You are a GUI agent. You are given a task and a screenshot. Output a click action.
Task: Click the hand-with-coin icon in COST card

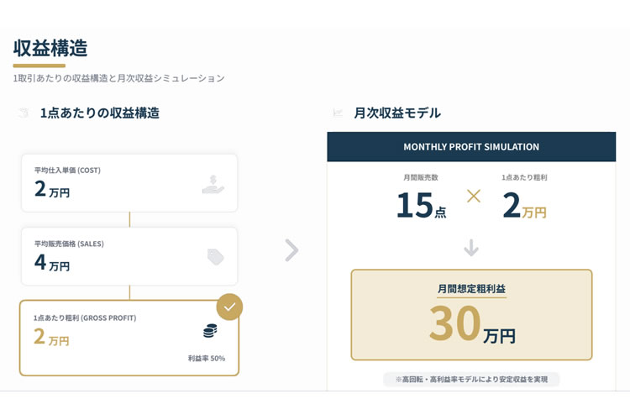pyautogui.click(x=213, y=184)
